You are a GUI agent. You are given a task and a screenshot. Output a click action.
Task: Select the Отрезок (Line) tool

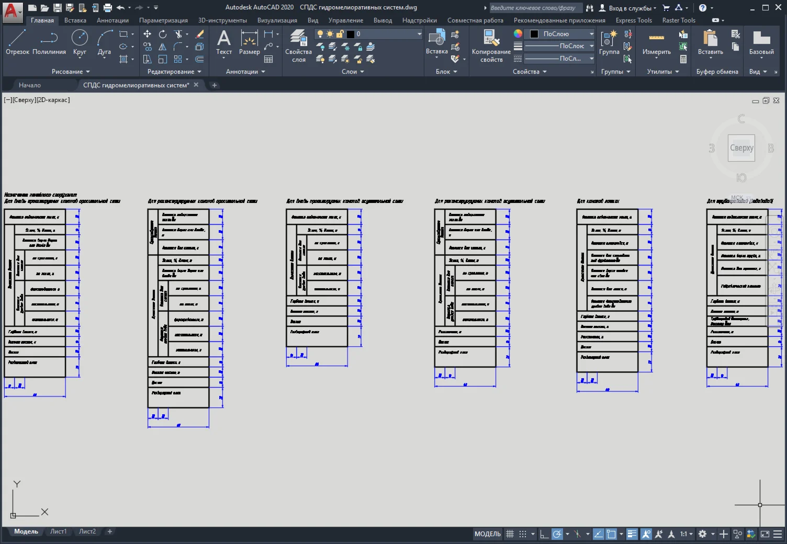pos(17,42)
